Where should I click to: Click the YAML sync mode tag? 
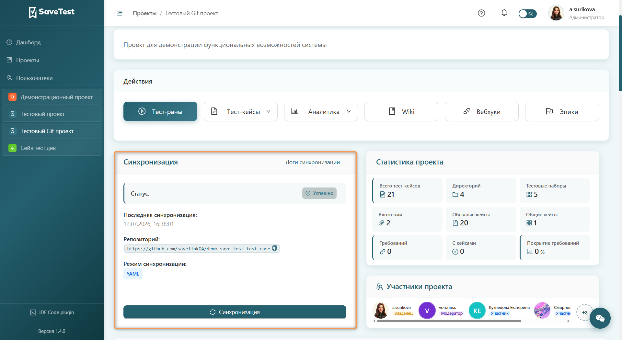click(133, 274)
